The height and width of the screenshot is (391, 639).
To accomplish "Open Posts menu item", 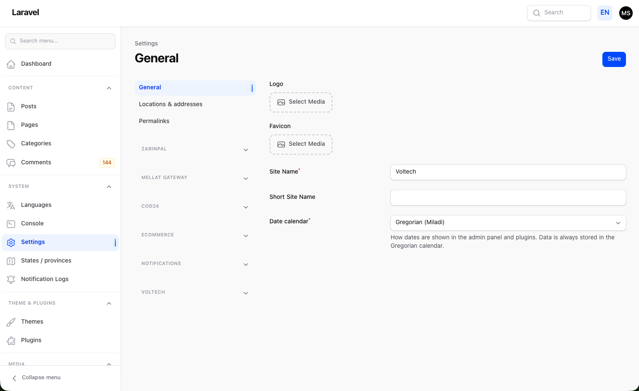I will click(x=60, y=107).
